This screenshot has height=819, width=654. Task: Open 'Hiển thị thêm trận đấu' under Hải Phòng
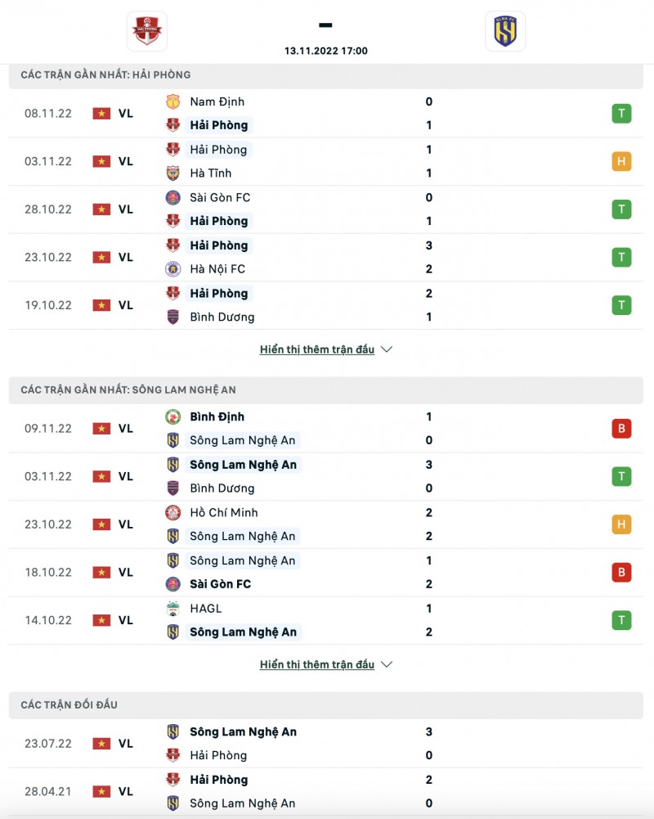(317, 349)
